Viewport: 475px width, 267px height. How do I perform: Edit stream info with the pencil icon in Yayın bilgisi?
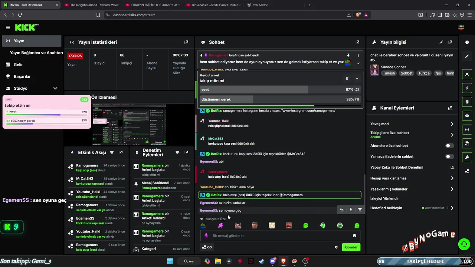point(441,42)
